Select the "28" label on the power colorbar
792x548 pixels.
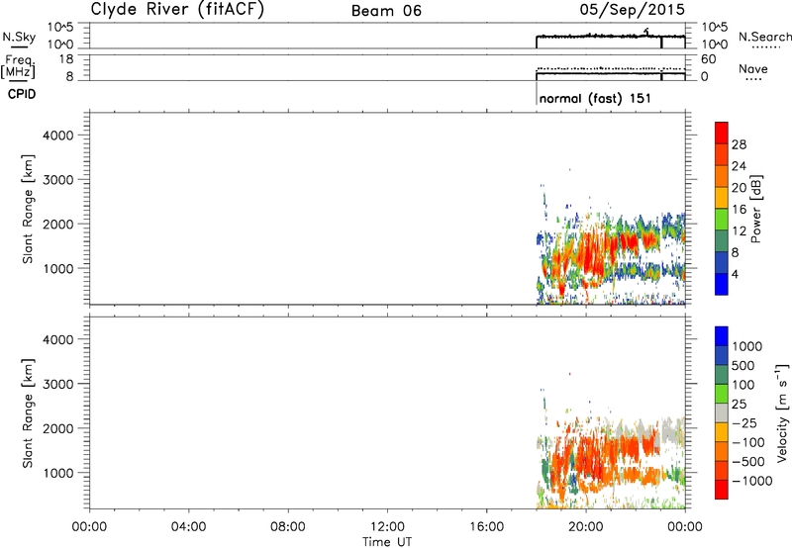(739, 144)
